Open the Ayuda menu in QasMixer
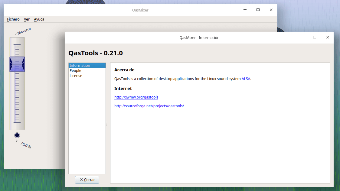The height and width of the screenshot is (191, 340). click(x=39, y=19)
